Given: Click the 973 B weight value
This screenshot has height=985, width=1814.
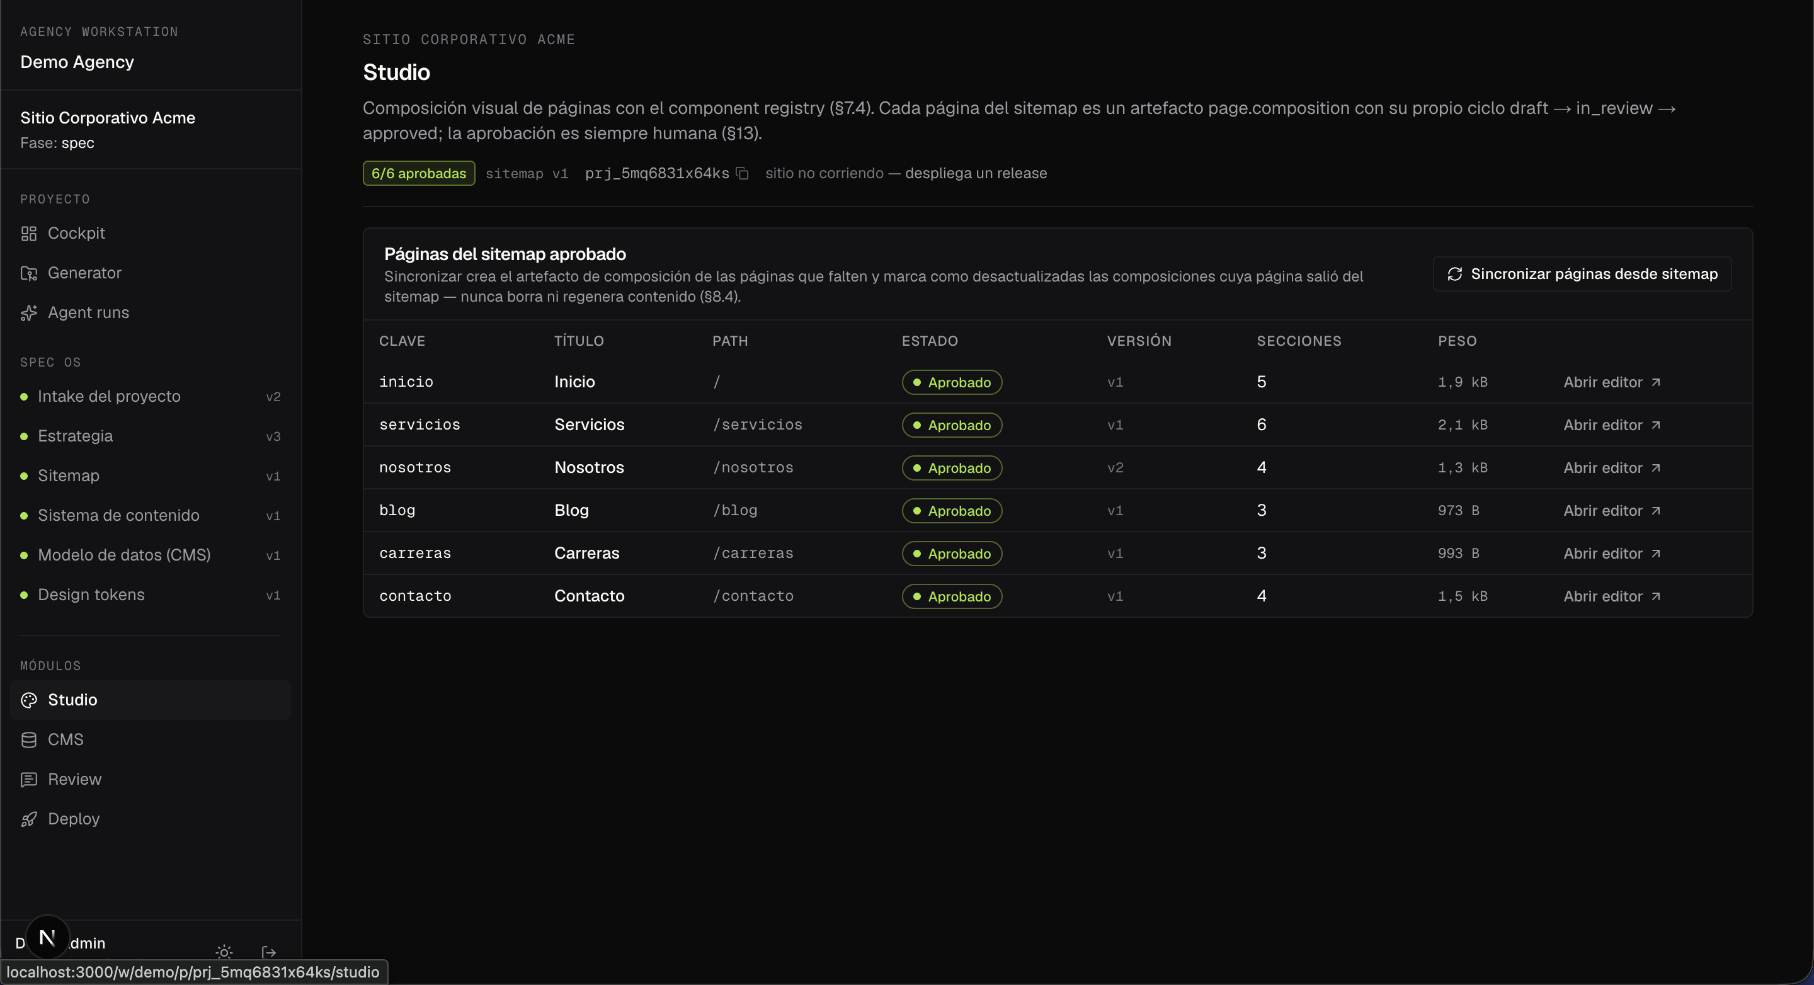Looking at the screenshot, I should (x=1458, y=511).
